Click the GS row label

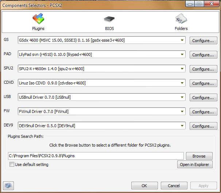(6, 39)
